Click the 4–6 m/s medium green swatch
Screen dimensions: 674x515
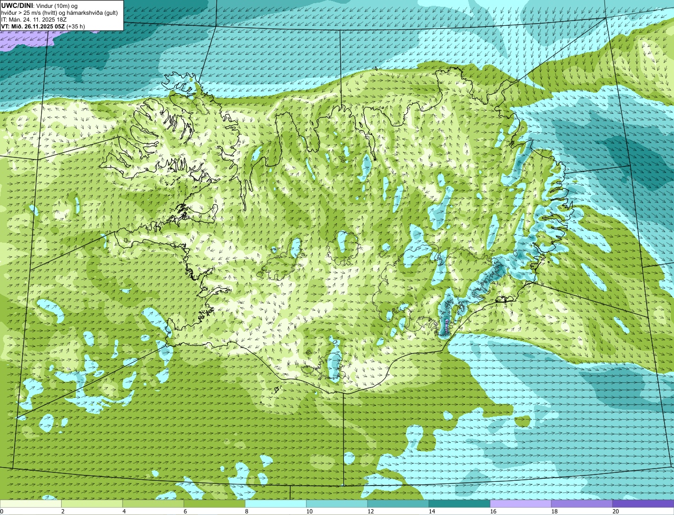[153, 503]
